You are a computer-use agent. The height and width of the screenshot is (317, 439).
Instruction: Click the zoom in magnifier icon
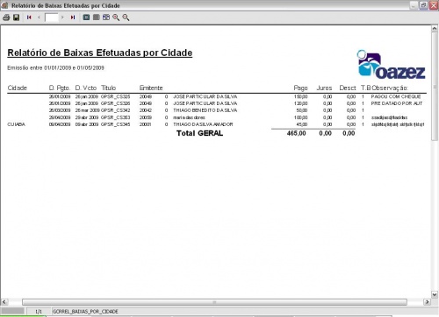[x=116, y=18]
